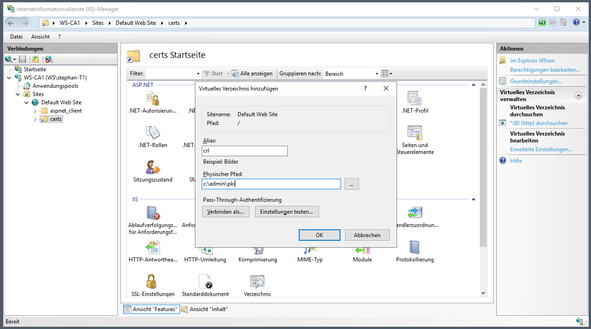Viewport: 591px width, 329px height.
Task: Open Grundeinstellungen... action link
Action: click(536, 81)
